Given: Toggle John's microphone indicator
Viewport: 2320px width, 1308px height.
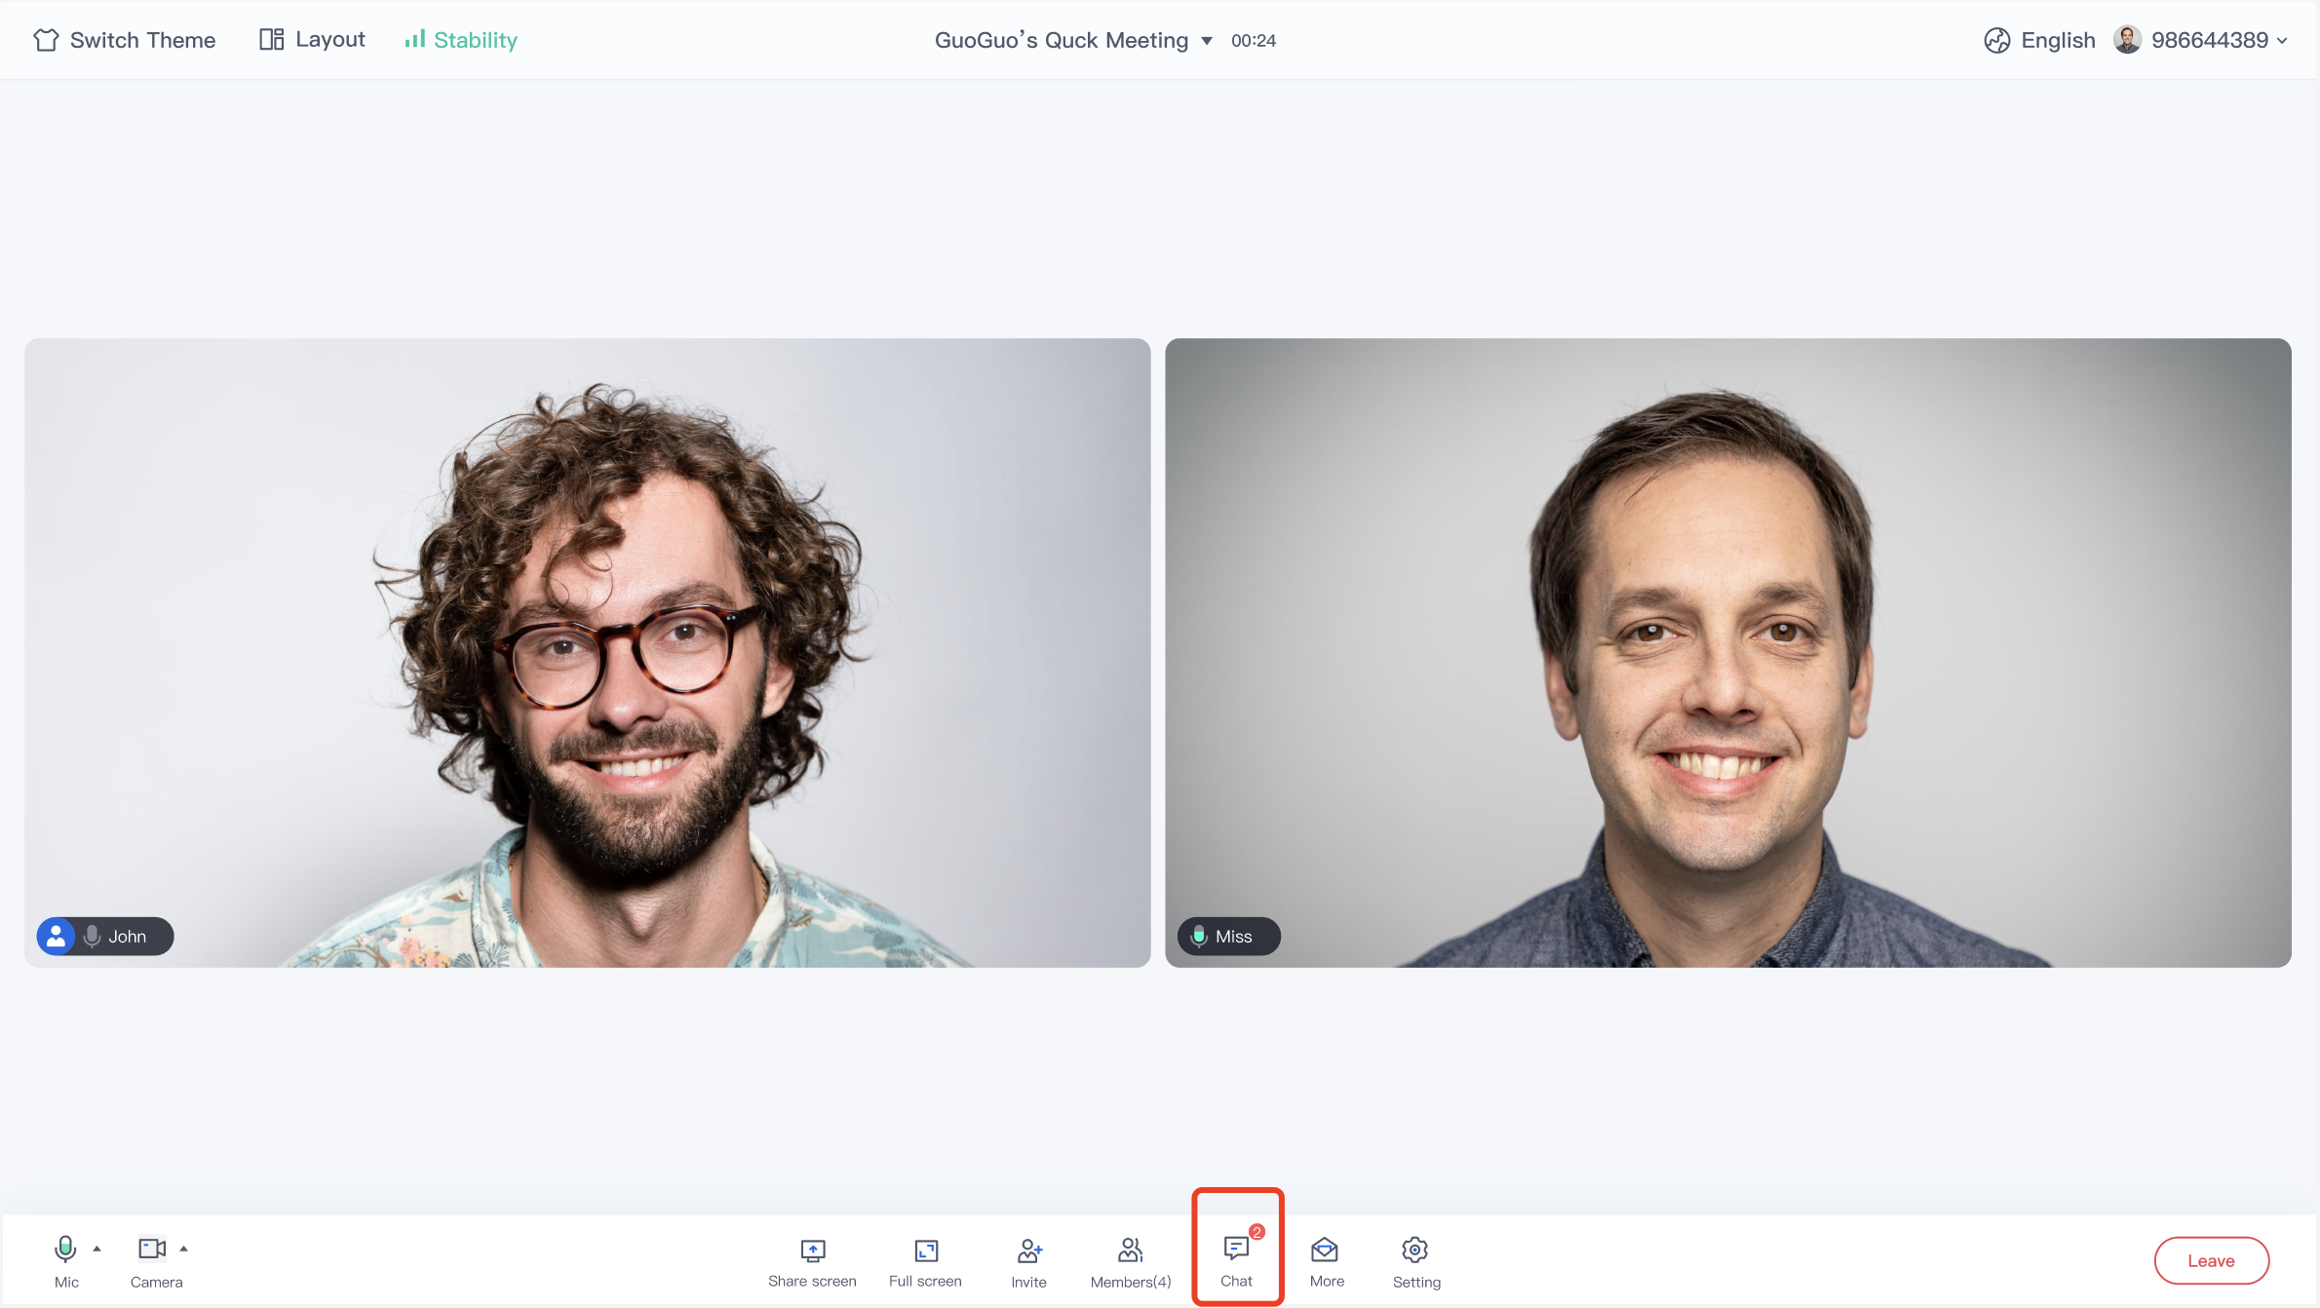Looking at the screenshot, I should pyautogui.click(x=93, y=936).
